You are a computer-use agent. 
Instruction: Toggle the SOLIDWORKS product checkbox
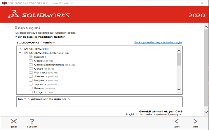26,49
